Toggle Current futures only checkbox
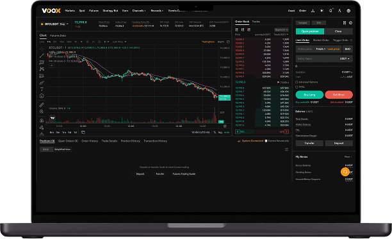This screenshot has width=392, height=239. point(266,141)
